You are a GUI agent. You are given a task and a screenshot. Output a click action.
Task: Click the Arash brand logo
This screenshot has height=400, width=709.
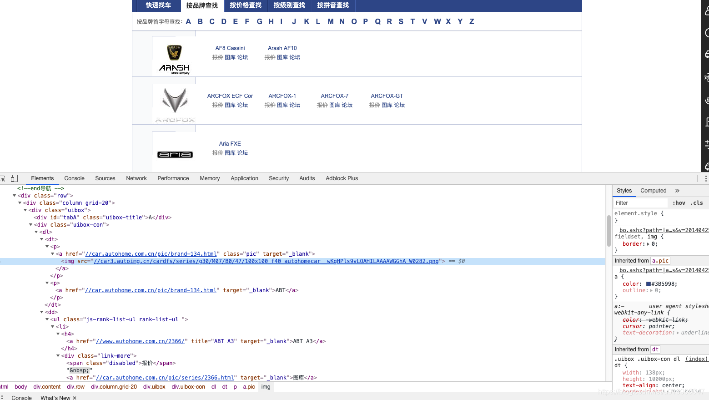click(174, 60)
